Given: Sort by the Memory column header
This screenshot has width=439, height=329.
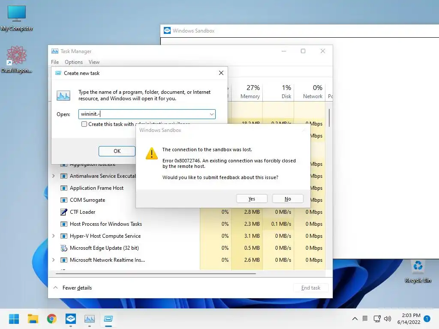Looking at the screenshot, I should pyautogui.click(x=247, y=92).
